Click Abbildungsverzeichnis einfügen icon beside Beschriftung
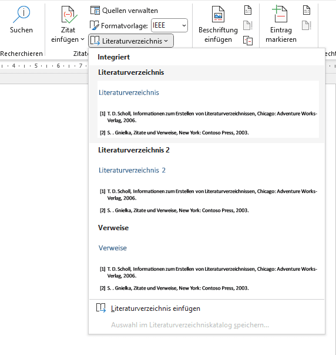 click(248, 10)
